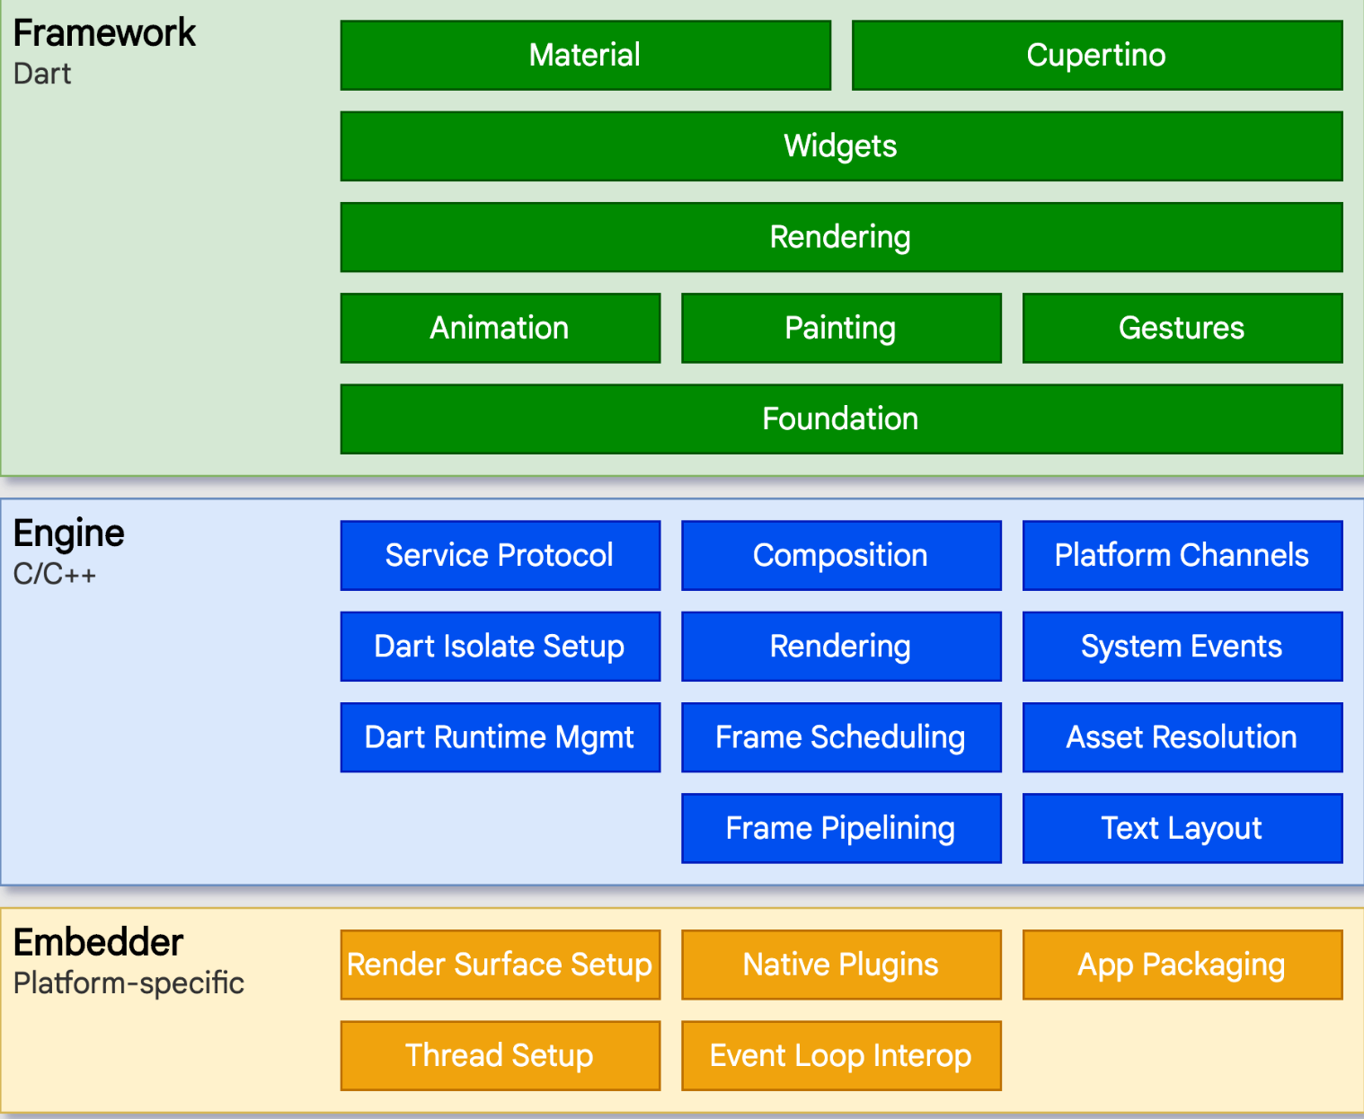Select the System Events block
This screenshot has width=1364, height=1119.
(x=1182, y=647)
